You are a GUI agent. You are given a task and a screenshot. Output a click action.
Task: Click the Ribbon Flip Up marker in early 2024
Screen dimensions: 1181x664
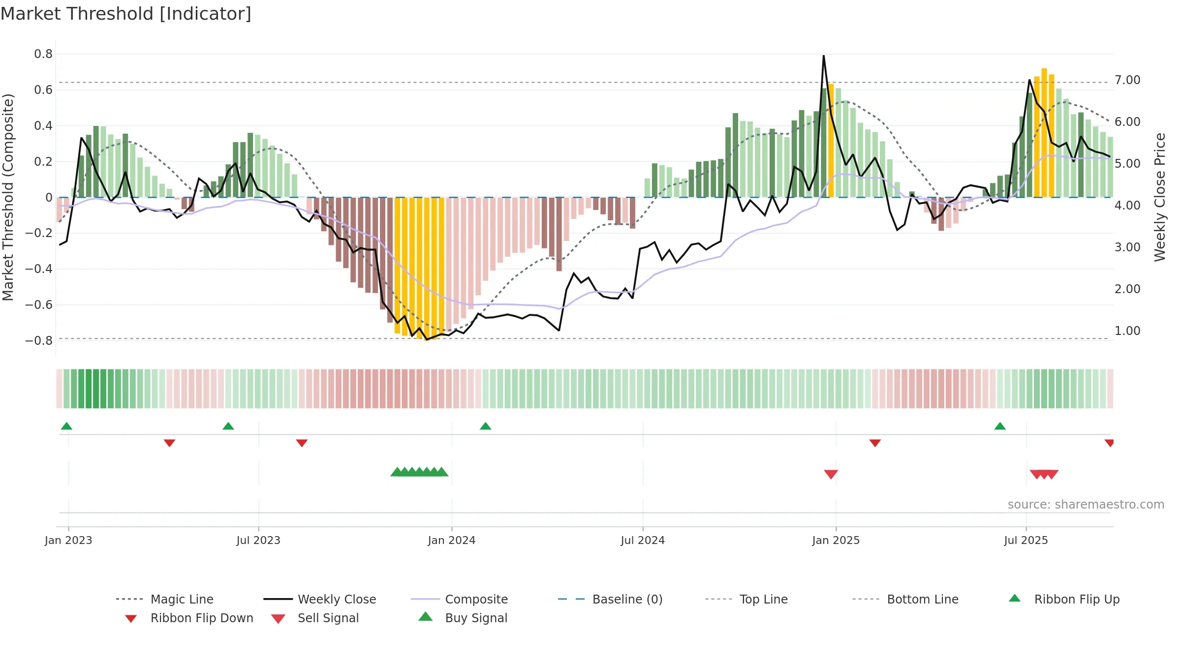pos(486,426)
